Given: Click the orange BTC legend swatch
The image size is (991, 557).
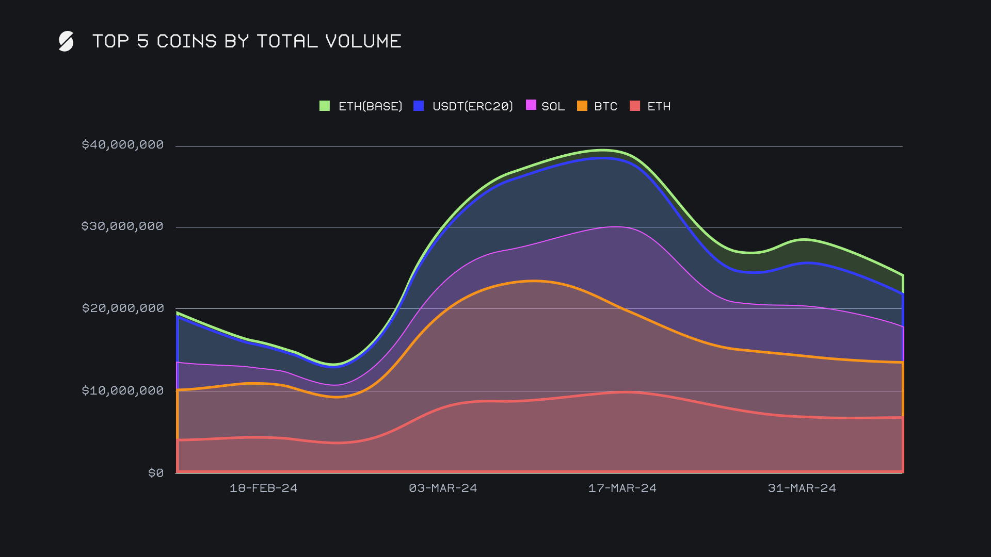Looking at the screenshot, I should click(582, 106).
